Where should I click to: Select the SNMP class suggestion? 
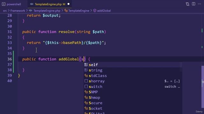[x=133, y=92]
